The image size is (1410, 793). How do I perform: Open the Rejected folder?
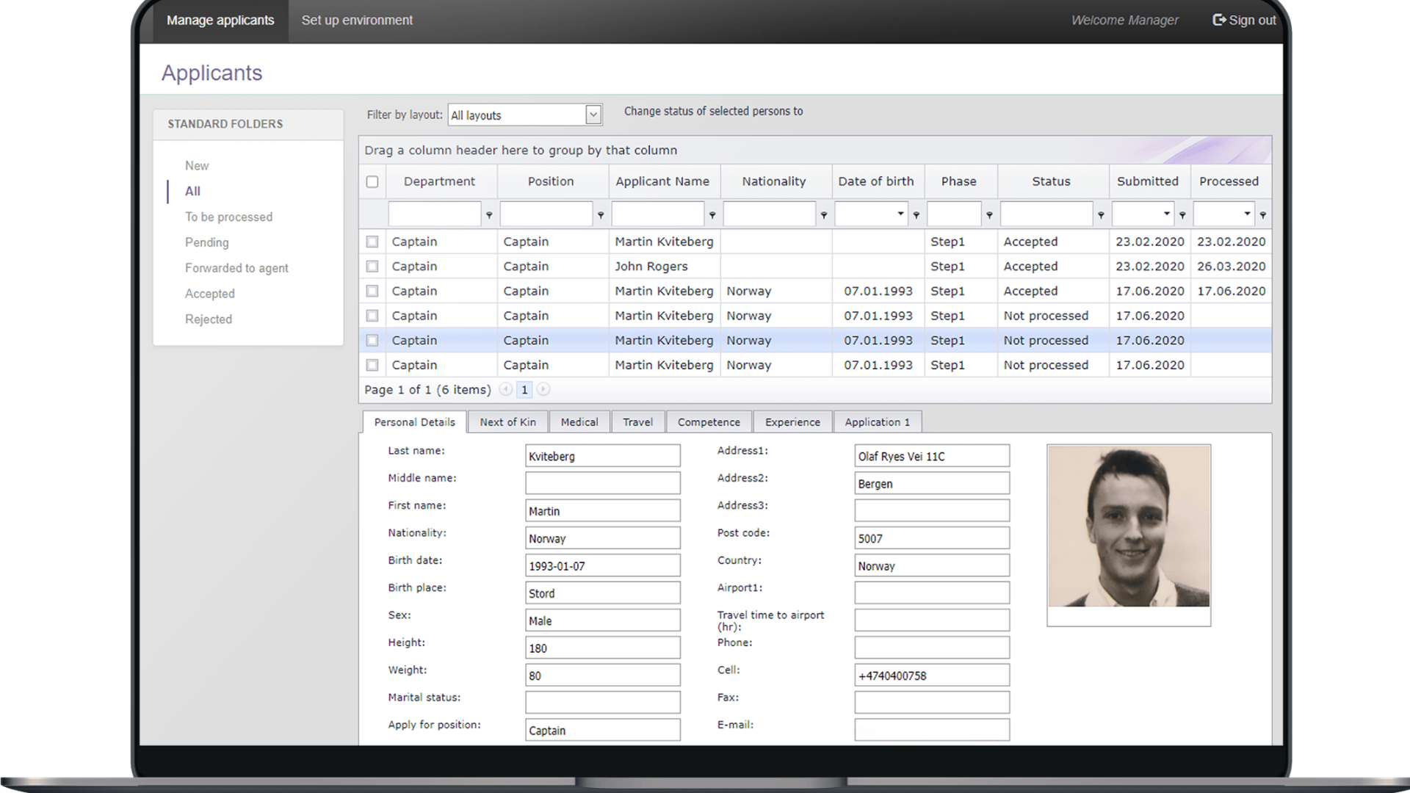[x=208, y=319]
